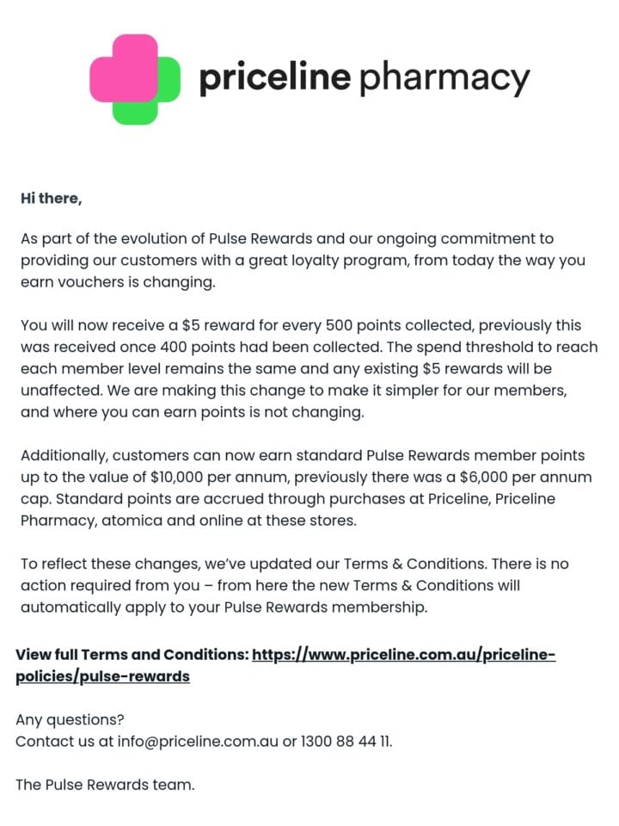
Task: Click 'View full Terms and Conditions:' label
Action: click(x=132, y=654)
